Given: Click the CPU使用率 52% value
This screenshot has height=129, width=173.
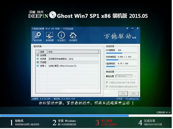Looking at the screenshot, I should pyautogui.click(x=119, y=50).
